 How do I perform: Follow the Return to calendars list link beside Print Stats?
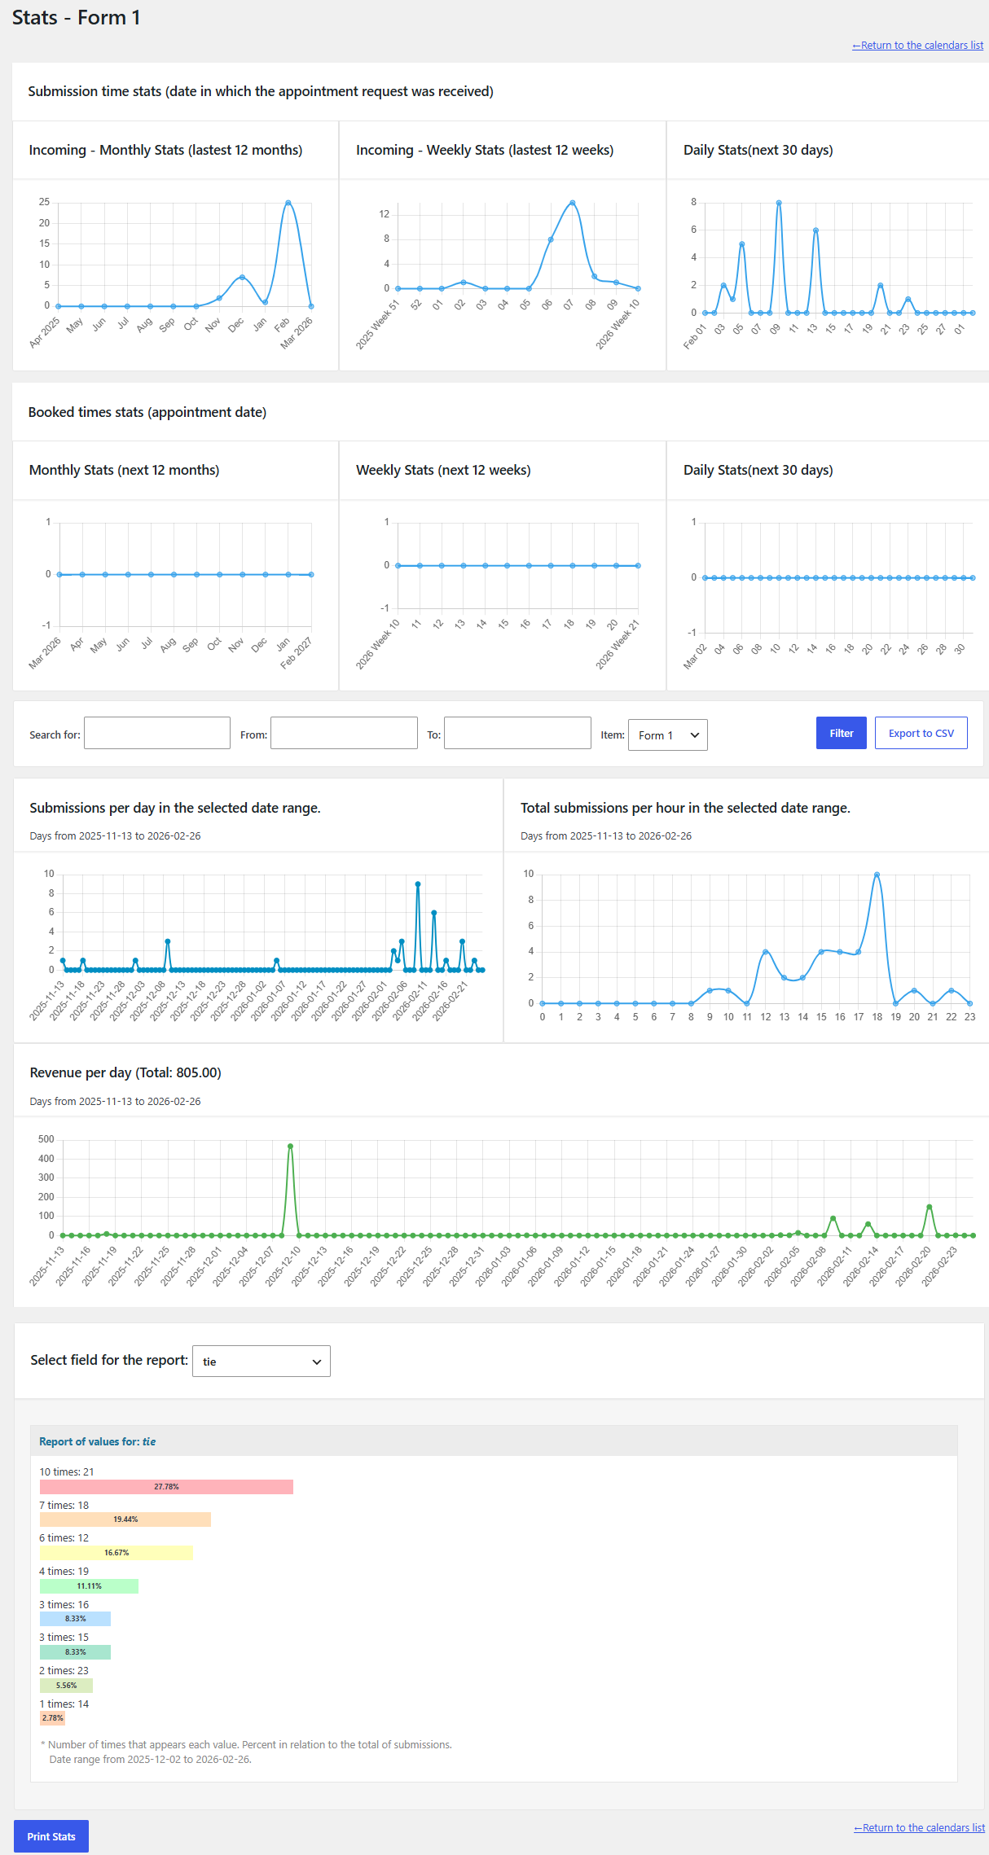pyautogui.click(x=919, y=1828)
